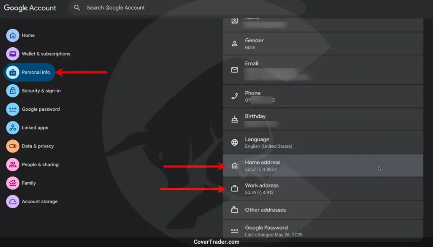Open the Gender row

point(323,43)
